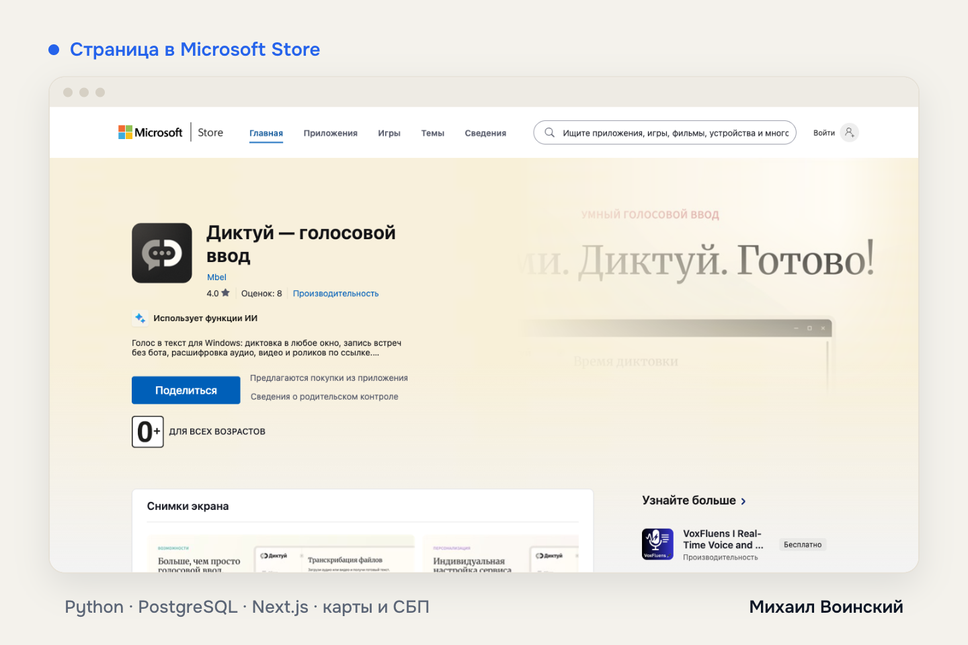Image resolution: width=968 pixels, height=645 pixels.
Task: Click the user account avatar icon
Action: (850, 132)
